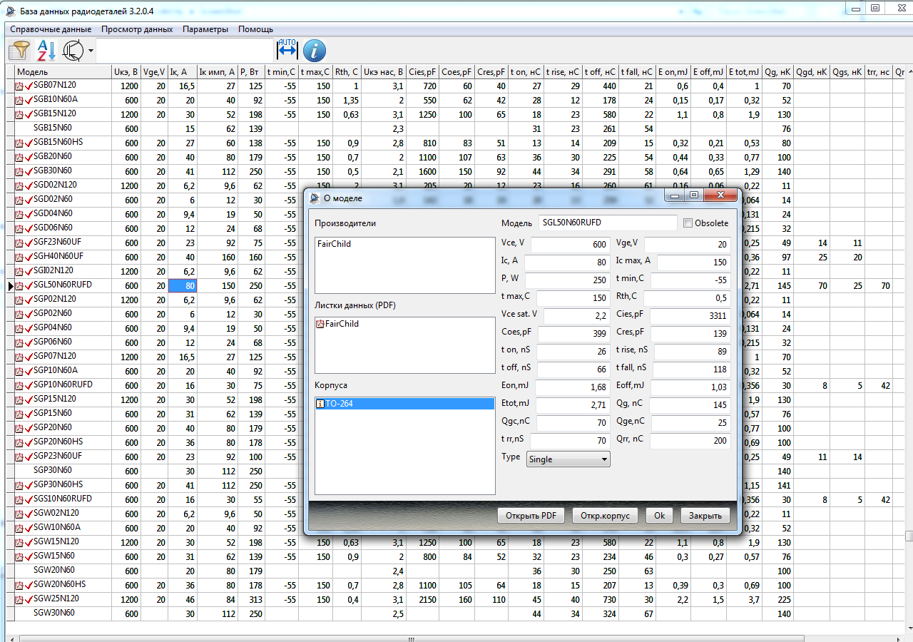Screen dimensions: 913x642
Task: Click the AUTO column width icon
Action: click(287, 50)
